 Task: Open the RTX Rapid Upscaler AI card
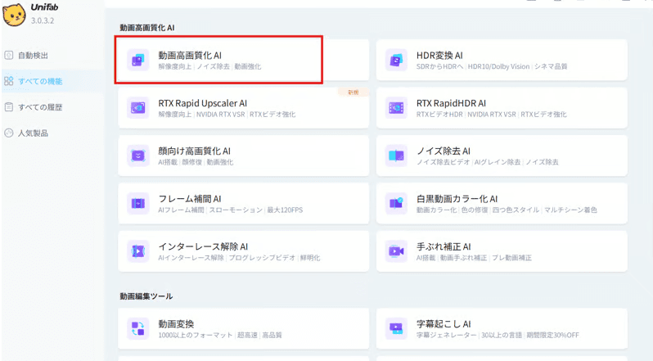tap(244, 108)
